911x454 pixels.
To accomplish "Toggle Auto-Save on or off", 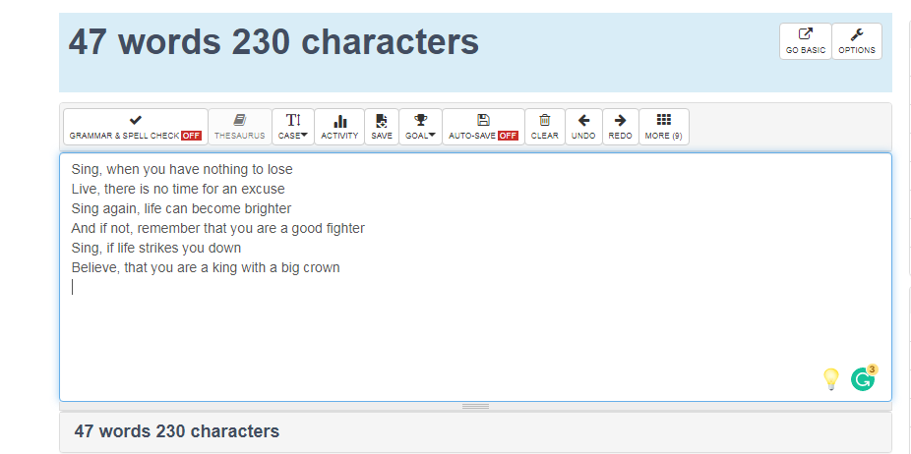I will click(483, 127).
